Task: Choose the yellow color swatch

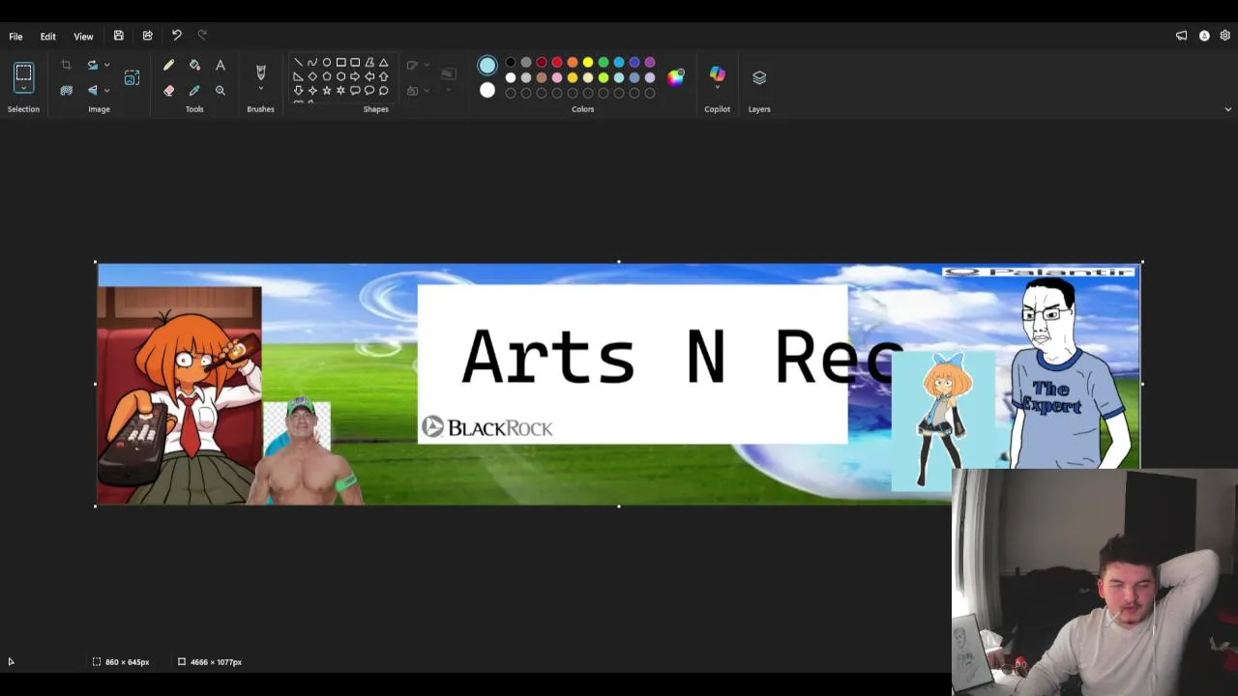Action: (588, 63)
